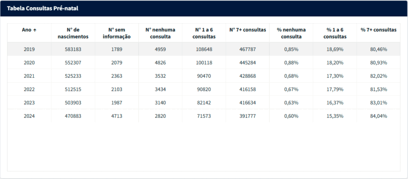
Task: Sort by N° sem informação column header
Action: click(117, 33)
